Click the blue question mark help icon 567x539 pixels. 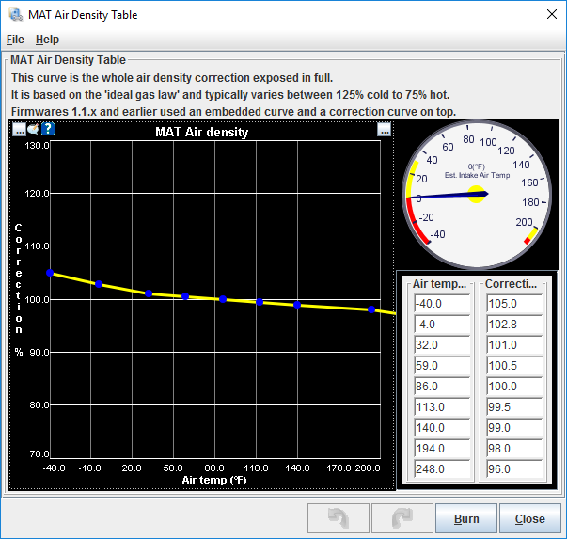click(x=48, y=130)
